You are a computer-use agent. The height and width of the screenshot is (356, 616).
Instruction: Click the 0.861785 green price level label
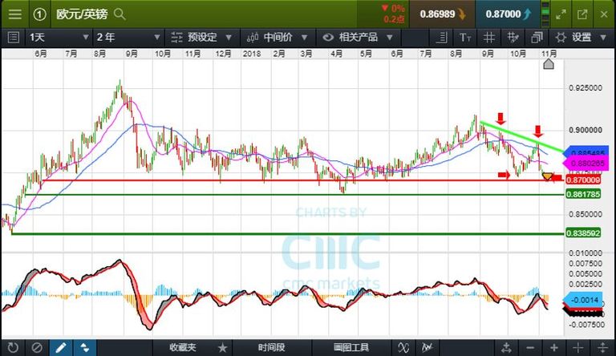583,194
